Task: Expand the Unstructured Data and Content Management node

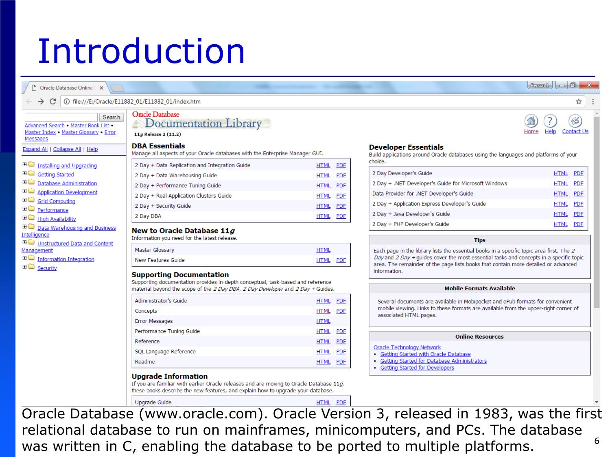Action: pos(24,242)
